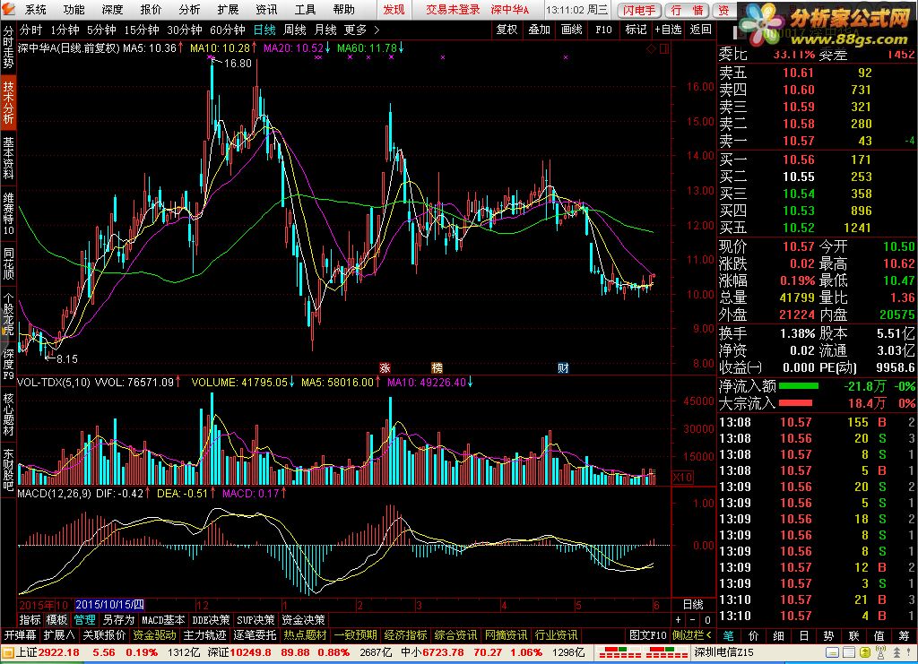Switch to the 周线 weekly chart
Screen dimensions: 918x664
click(x=295, y=30)
